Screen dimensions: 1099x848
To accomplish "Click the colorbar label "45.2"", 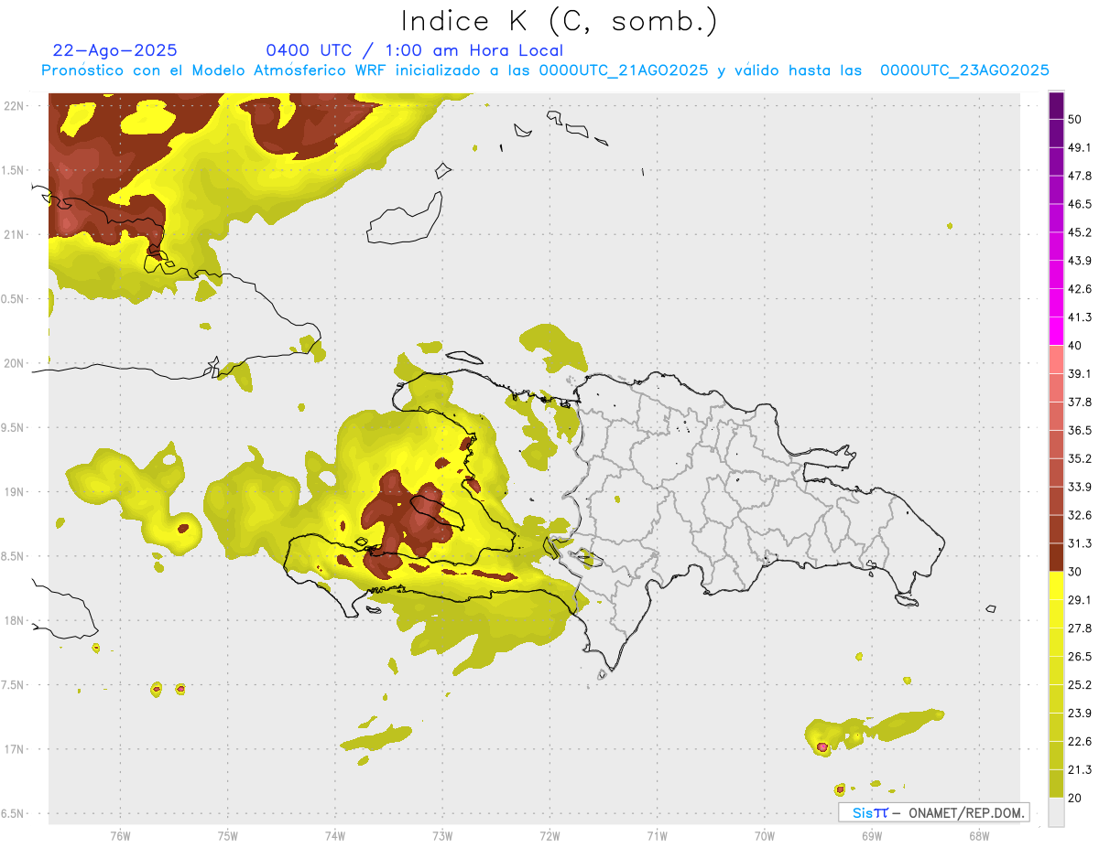I will (1080, 232).
